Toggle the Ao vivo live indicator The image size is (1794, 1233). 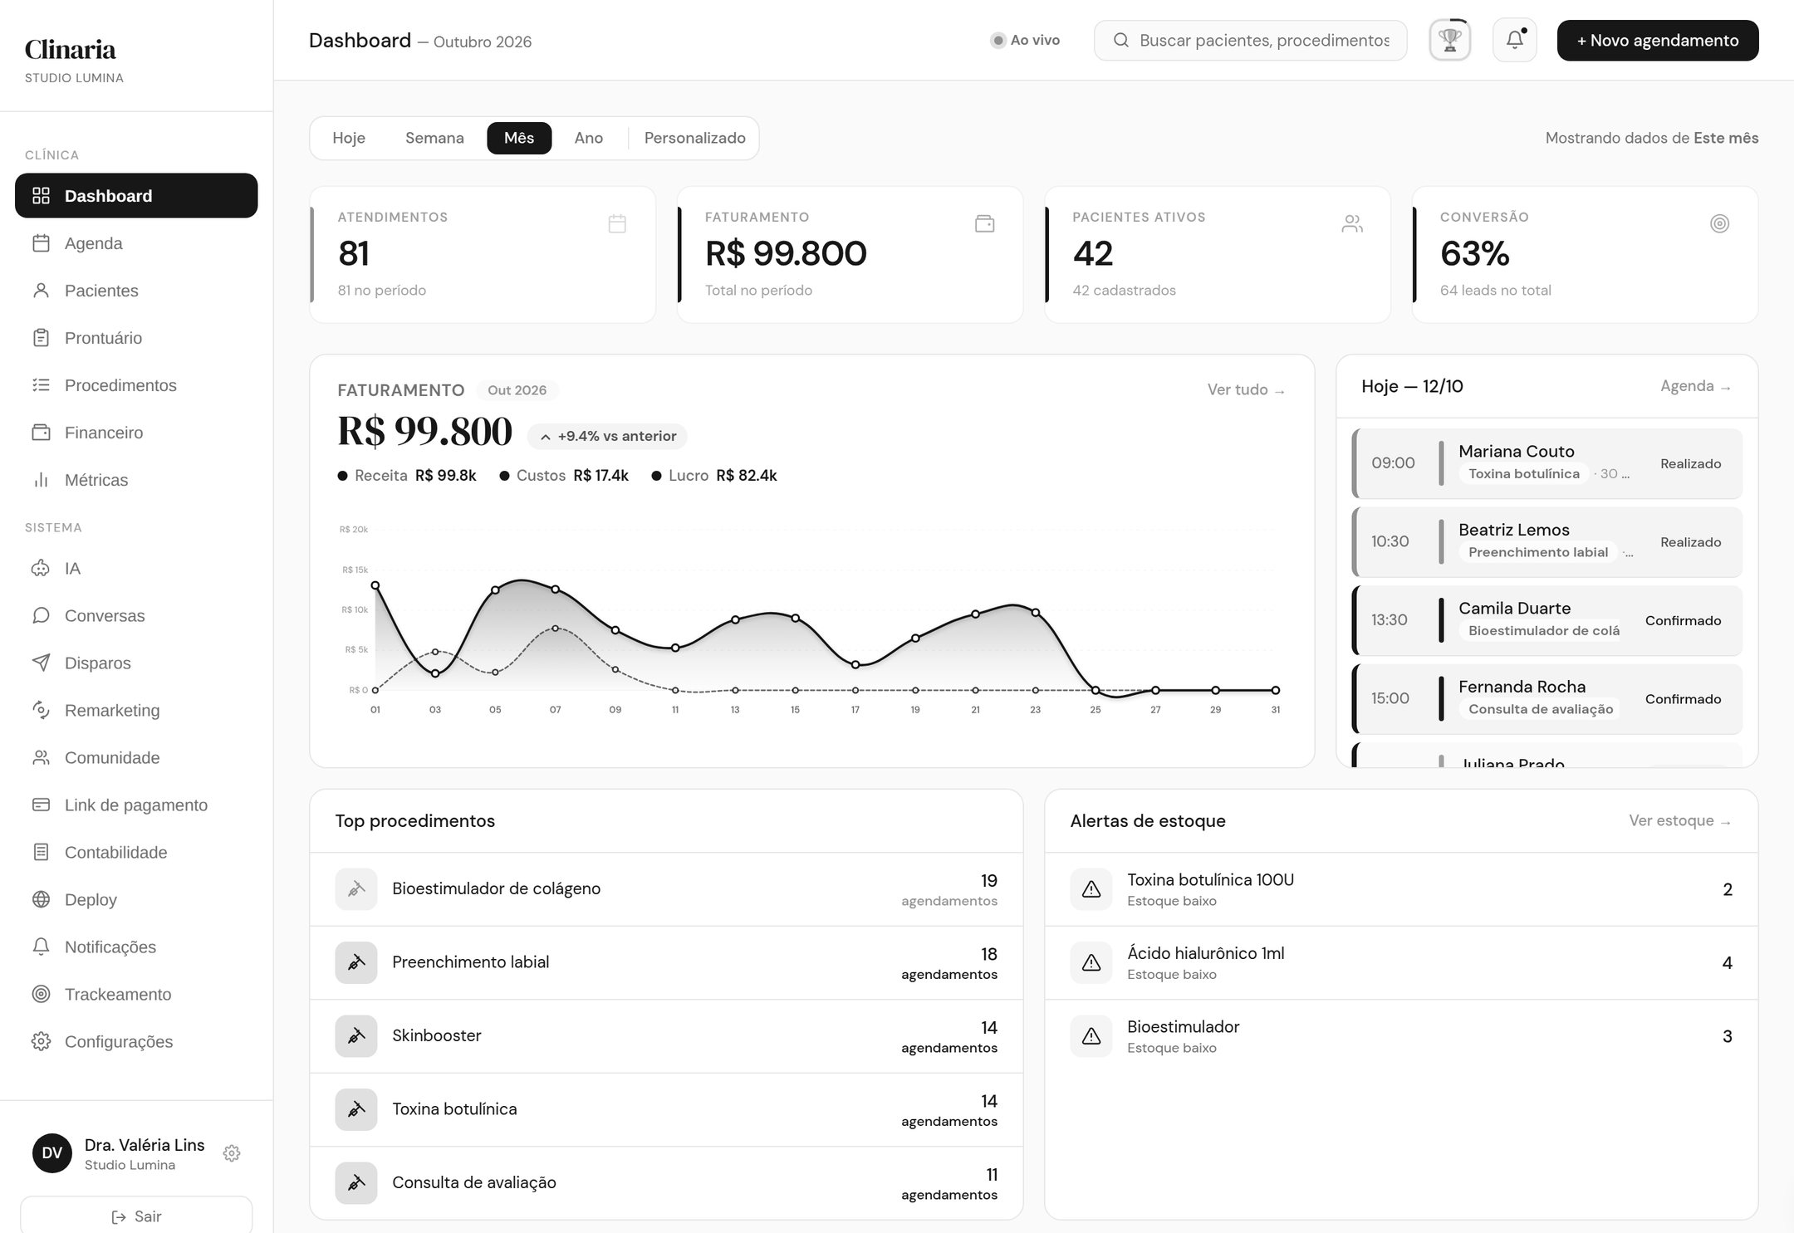coord(1025,40)
